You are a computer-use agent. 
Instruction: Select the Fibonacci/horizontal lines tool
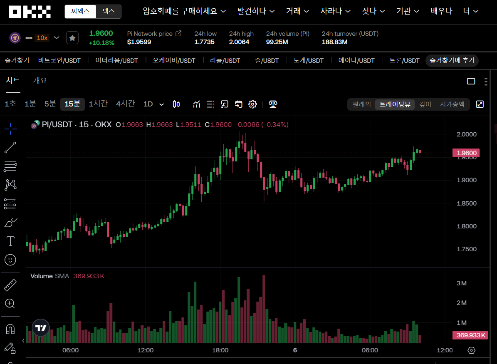[x=10, y=166]
